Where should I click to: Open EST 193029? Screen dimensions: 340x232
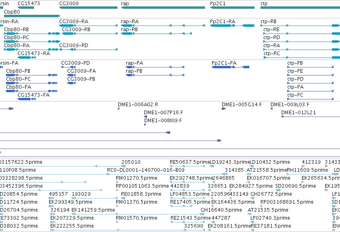[82, 194]
